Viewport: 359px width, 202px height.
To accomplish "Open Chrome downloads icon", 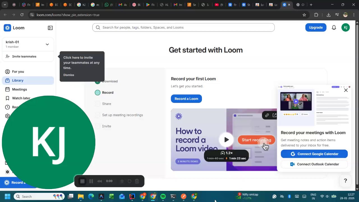I will 328,15.
